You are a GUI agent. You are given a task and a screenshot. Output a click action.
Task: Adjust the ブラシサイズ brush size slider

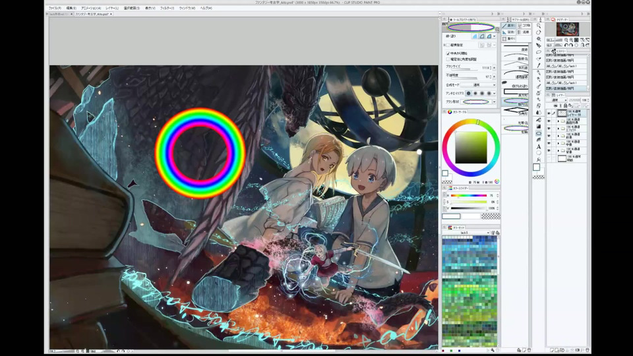coord(464,71)
